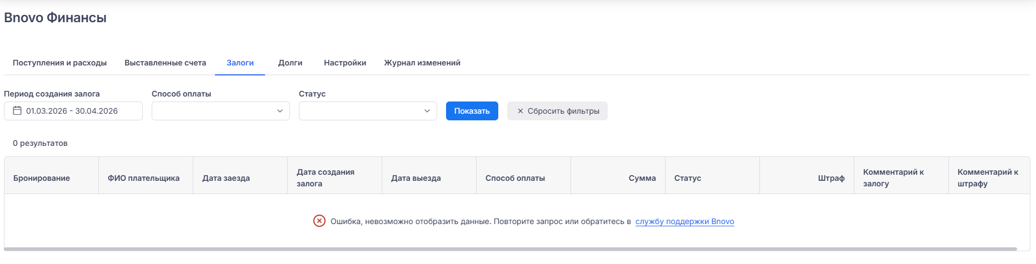
Task: Open the Выставленные счета tab
Action: 165,63
